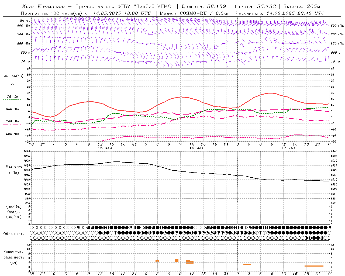
Task: Click the Ветер wind panel label
Action: click(x=25, y=20)
